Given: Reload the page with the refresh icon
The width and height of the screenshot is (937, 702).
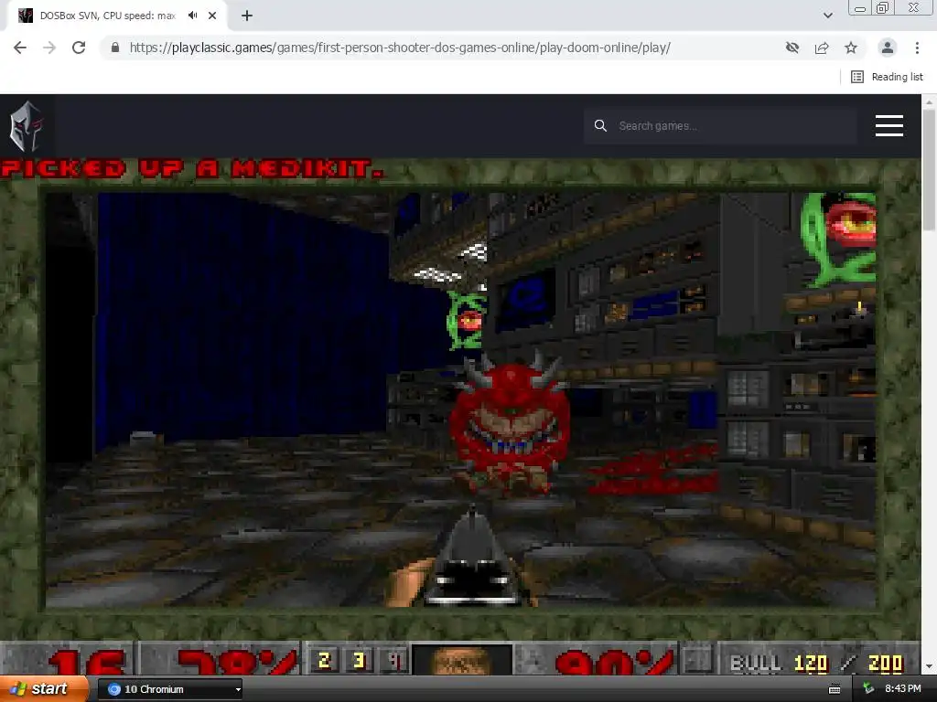Looking at the screenshot, I should (79, 48).
